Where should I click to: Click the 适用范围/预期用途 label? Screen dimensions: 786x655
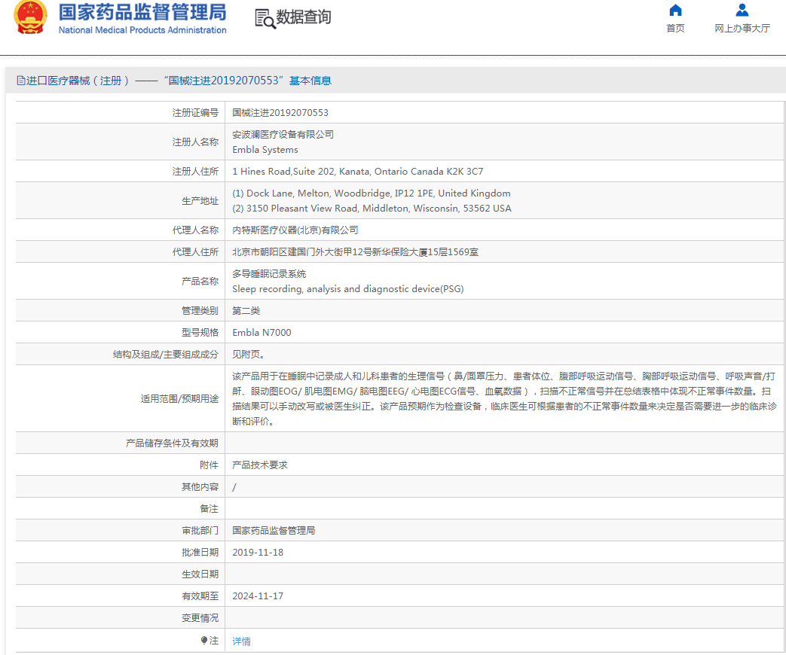coord(179,398)
